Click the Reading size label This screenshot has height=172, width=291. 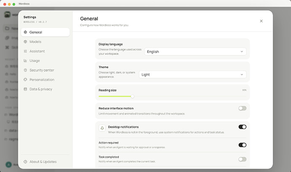pyautogui.click(x=108, y=90)
